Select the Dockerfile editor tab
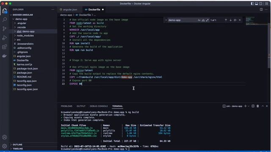The height and width of the screenshot is (152, 271). [94, 9]
